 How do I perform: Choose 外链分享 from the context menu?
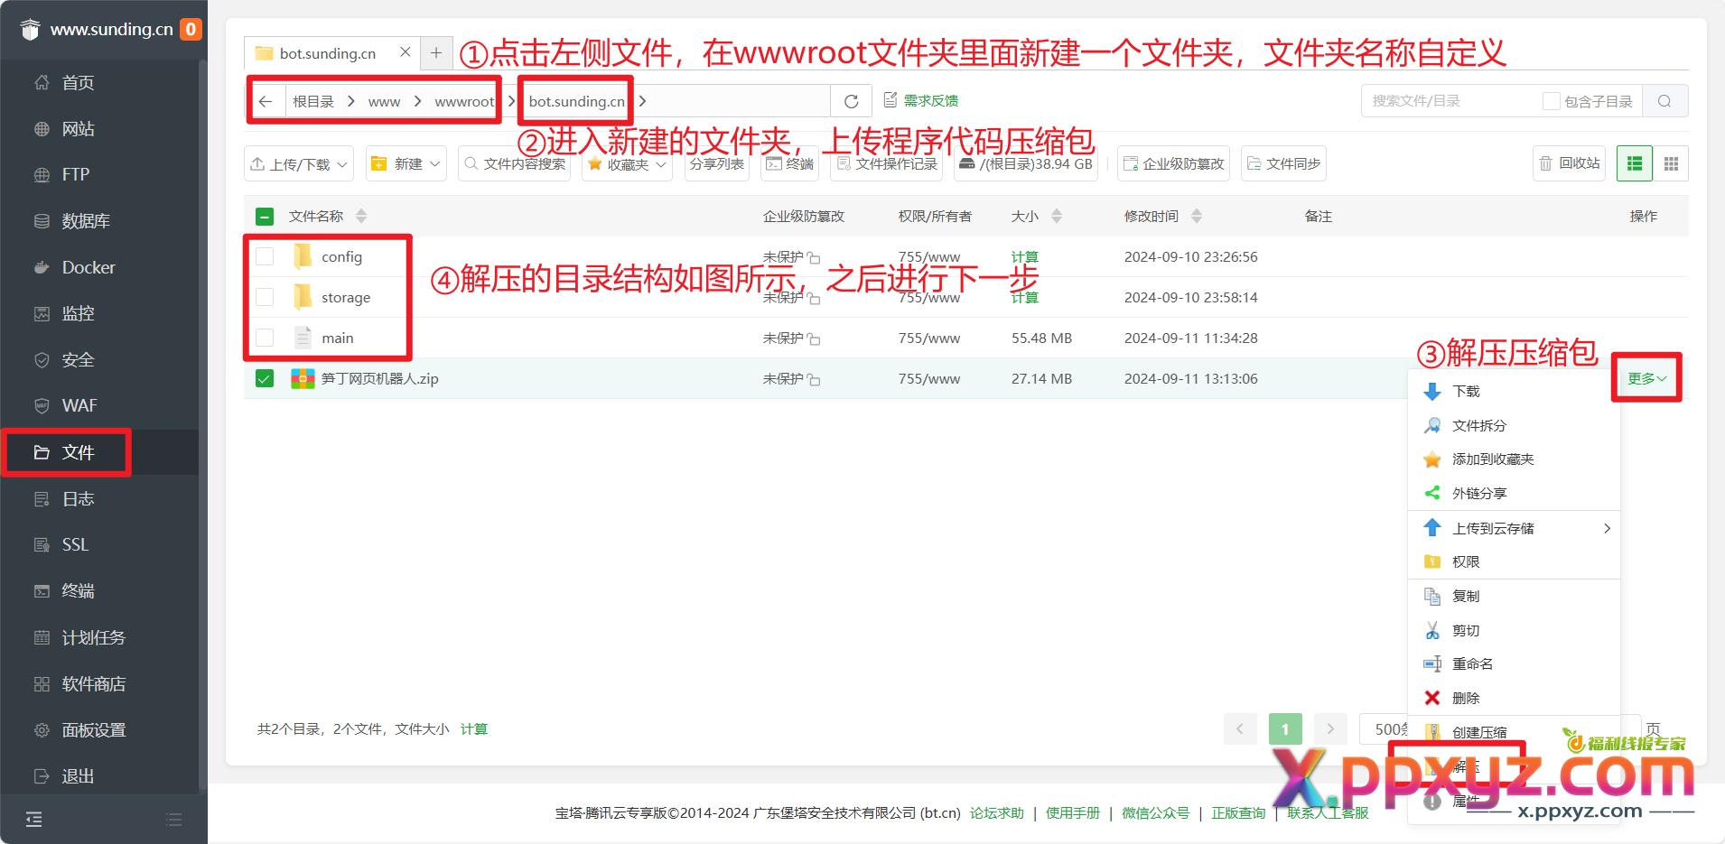point(1514,493)
